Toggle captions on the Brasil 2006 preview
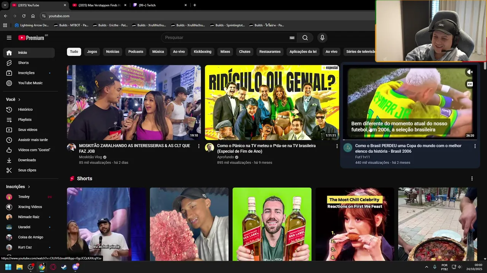 [470, 84]
